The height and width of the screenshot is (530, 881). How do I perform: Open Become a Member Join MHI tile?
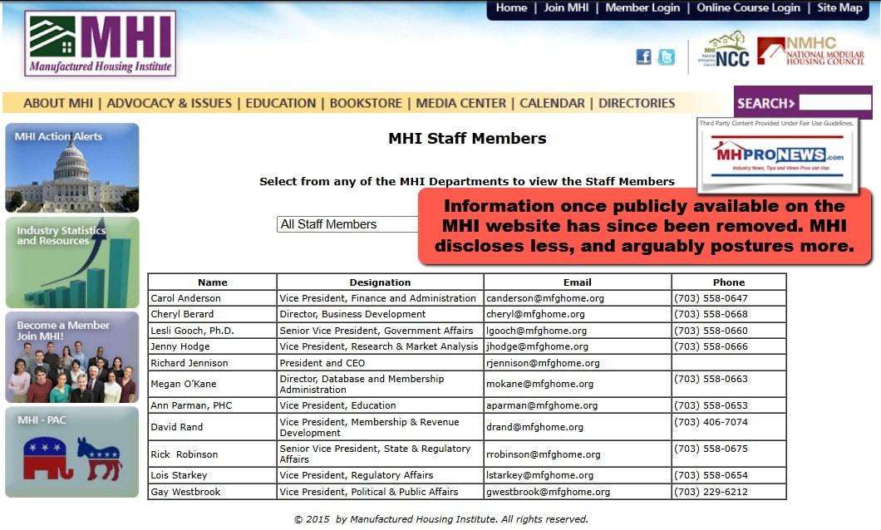(x=72, y=357)
